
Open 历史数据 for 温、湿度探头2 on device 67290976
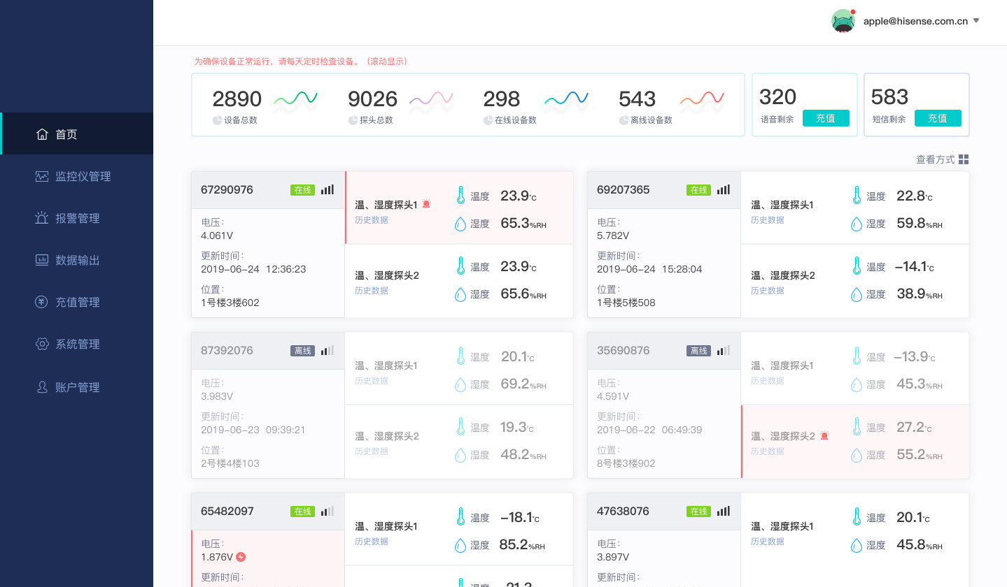pyautogui.click(x=372, y=289)
